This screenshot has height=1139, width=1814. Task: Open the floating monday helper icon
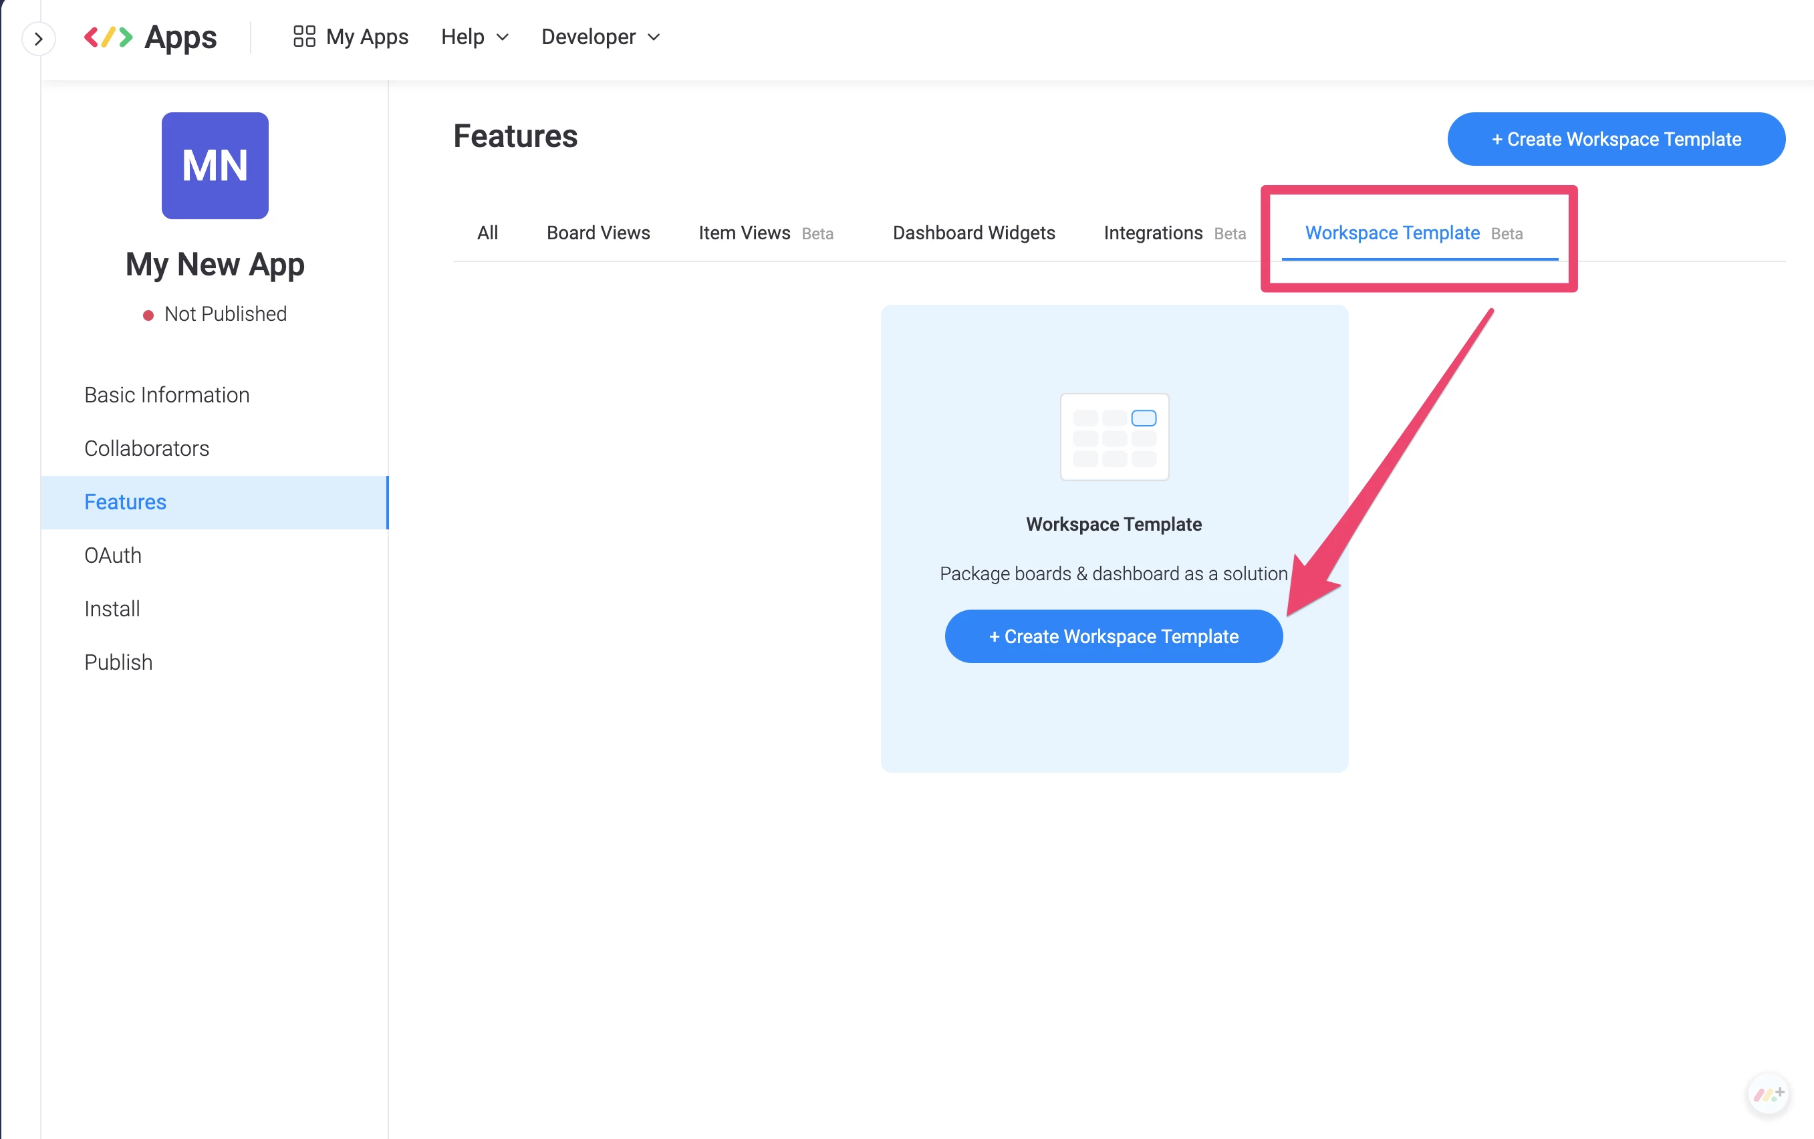(x=1767, y=1093)
